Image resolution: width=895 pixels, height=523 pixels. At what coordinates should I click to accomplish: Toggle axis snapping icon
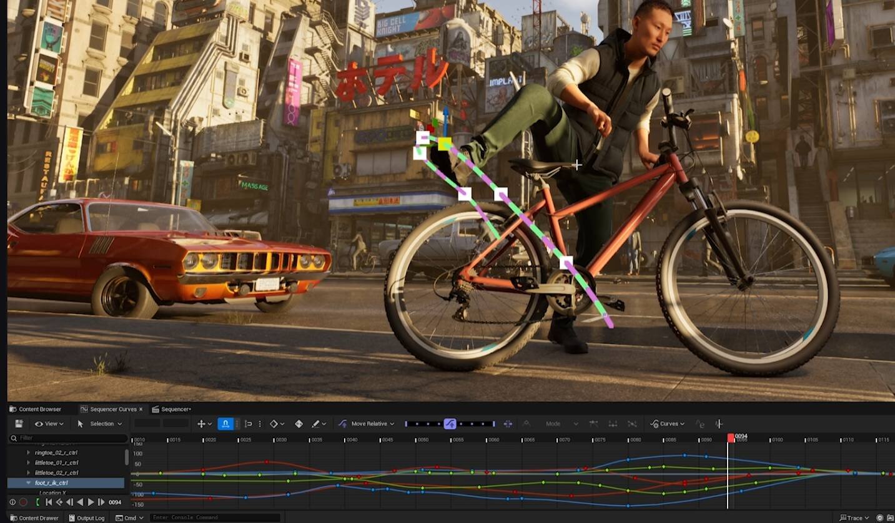tap(248, 424)
